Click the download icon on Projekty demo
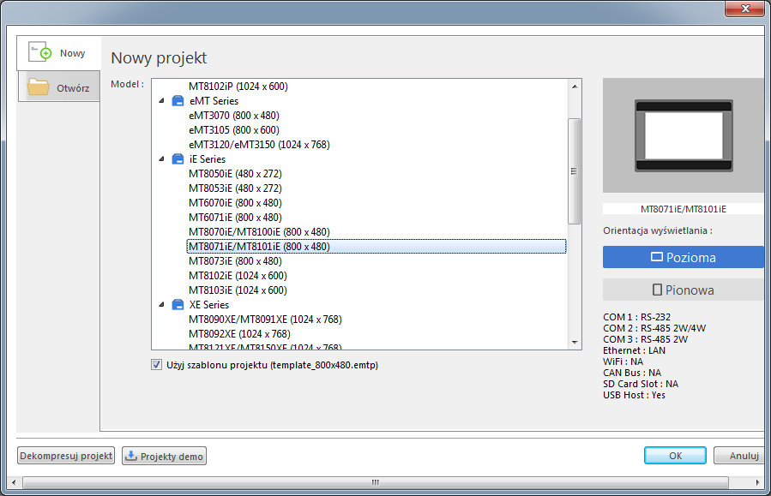 (x=131, y=456)
